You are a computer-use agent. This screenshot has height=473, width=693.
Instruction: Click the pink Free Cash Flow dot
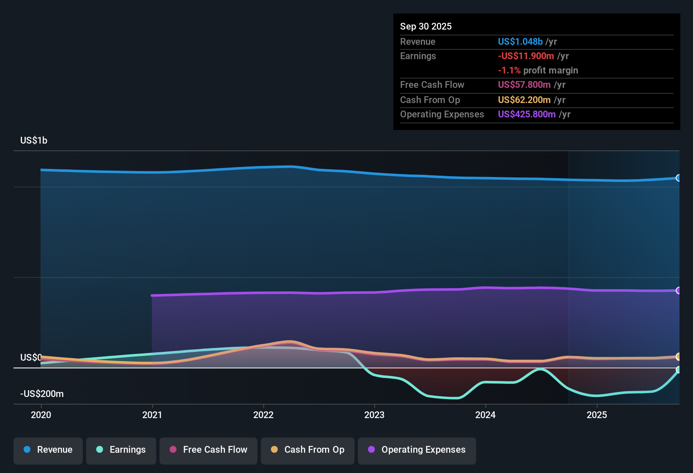(172, 450)
